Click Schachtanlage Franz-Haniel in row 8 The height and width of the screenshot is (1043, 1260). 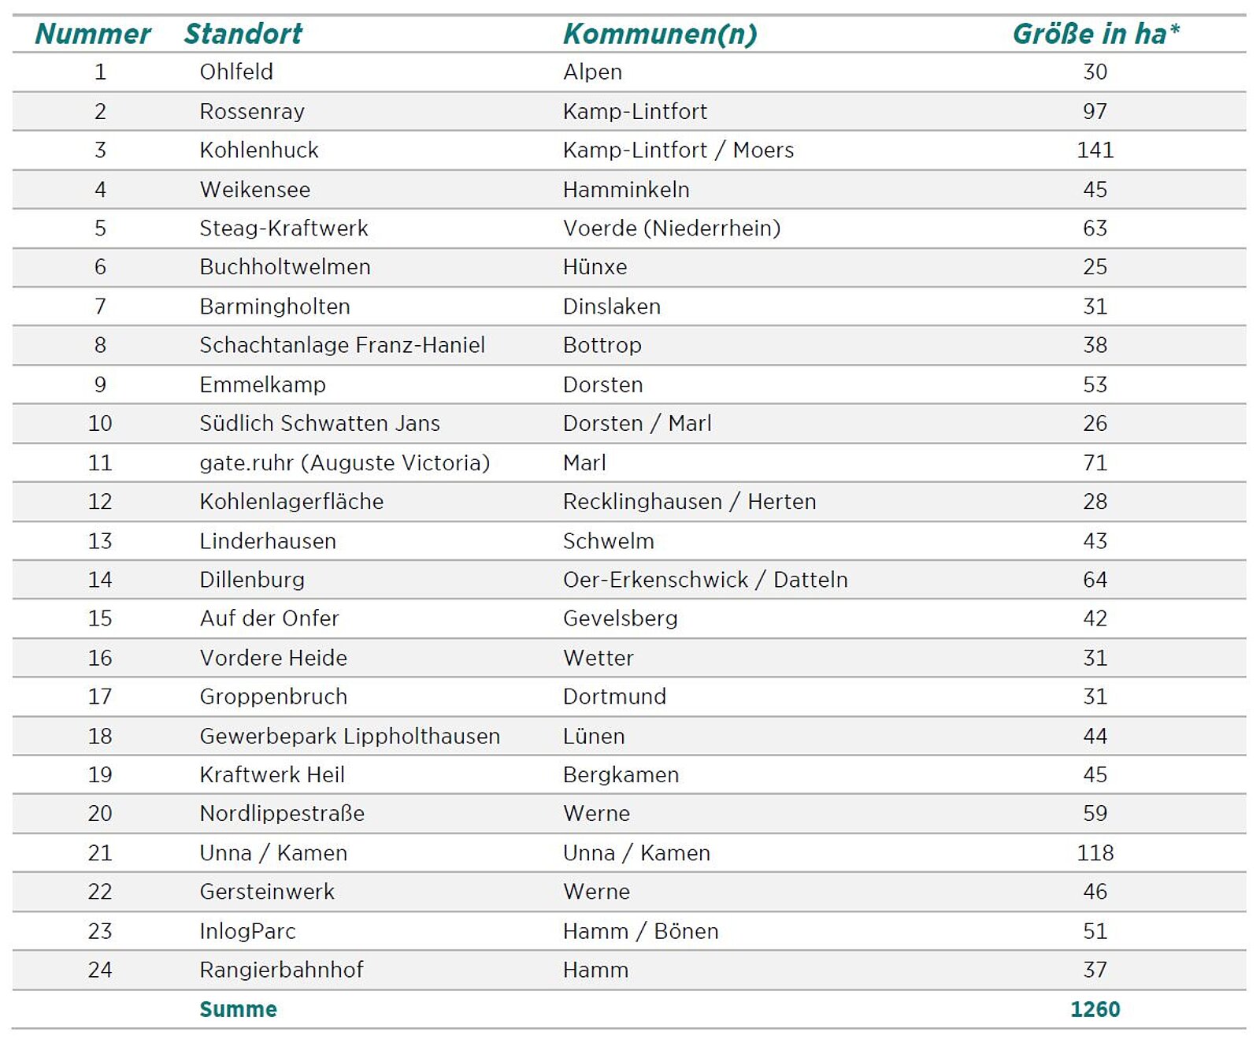(342, 345)
